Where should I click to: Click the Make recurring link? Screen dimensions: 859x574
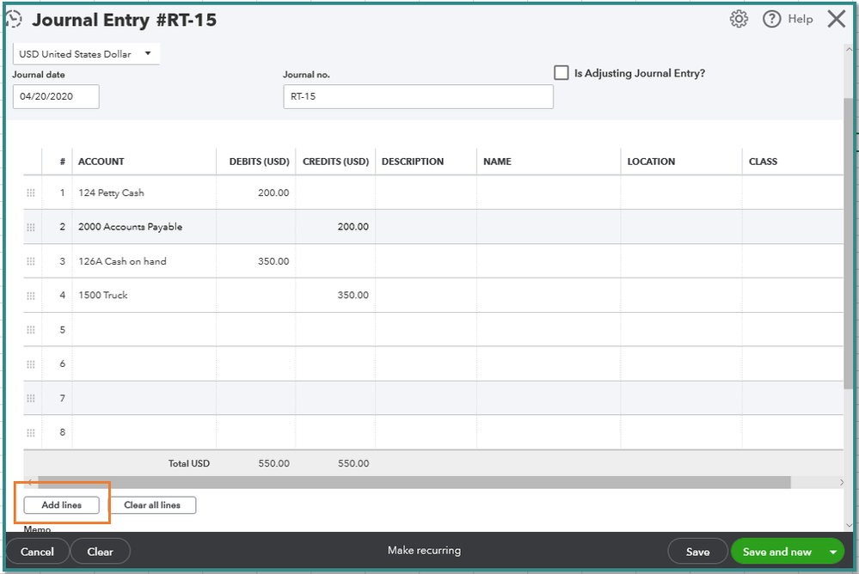[x=424, y=551]
